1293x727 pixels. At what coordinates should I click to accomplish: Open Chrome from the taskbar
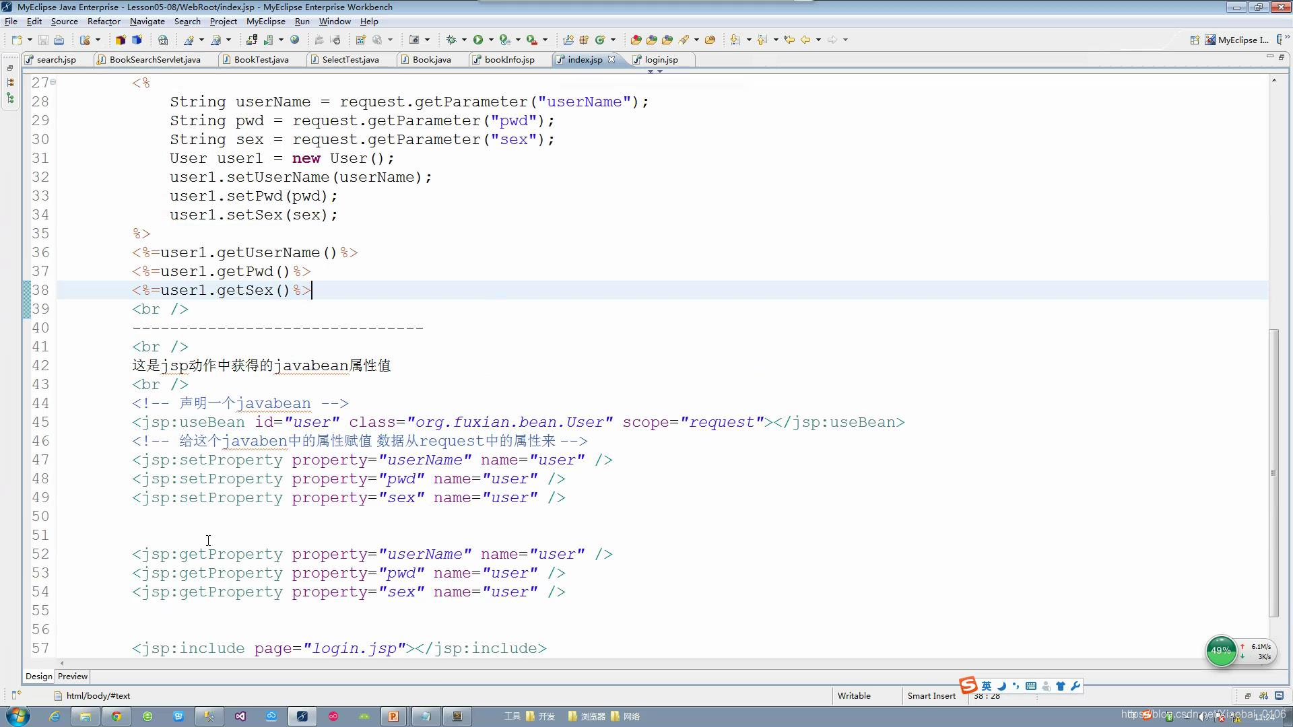[x=117, y=716]
